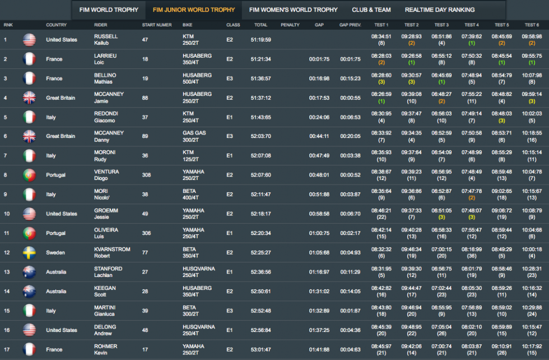This screenshot has width=549, height=360.
Task: Select rider name RUSSELL Kailub
Action: (106, 40)
